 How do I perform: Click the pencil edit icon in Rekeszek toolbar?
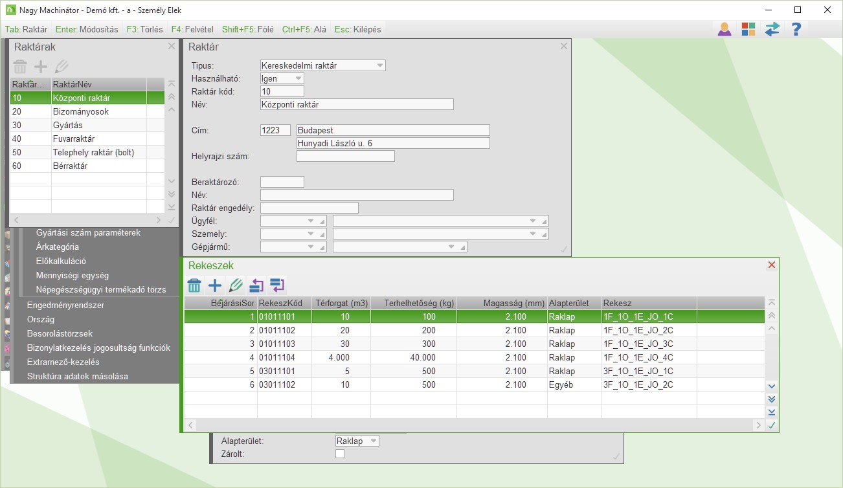[x=236, y=285]
